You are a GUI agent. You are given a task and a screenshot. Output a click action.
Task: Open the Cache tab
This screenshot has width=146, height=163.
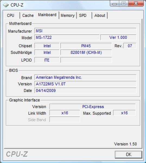point(28,15)
